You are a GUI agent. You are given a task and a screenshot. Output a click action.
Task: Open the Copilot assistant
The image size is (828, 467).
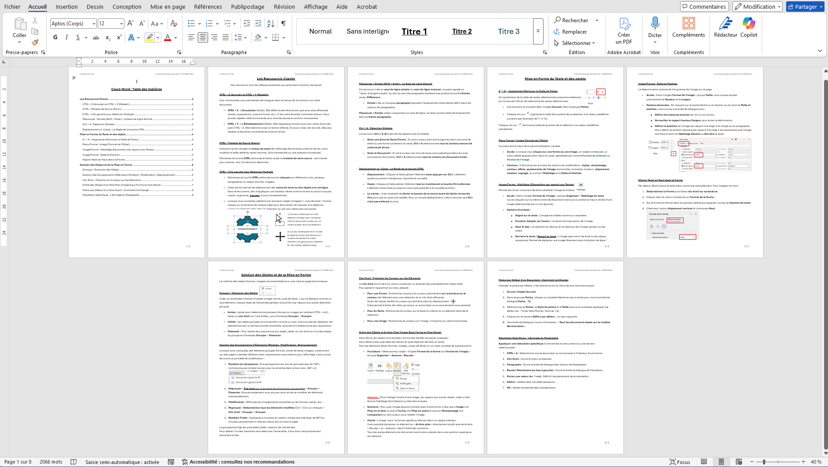pyautogui.click(x=749, y=27)
